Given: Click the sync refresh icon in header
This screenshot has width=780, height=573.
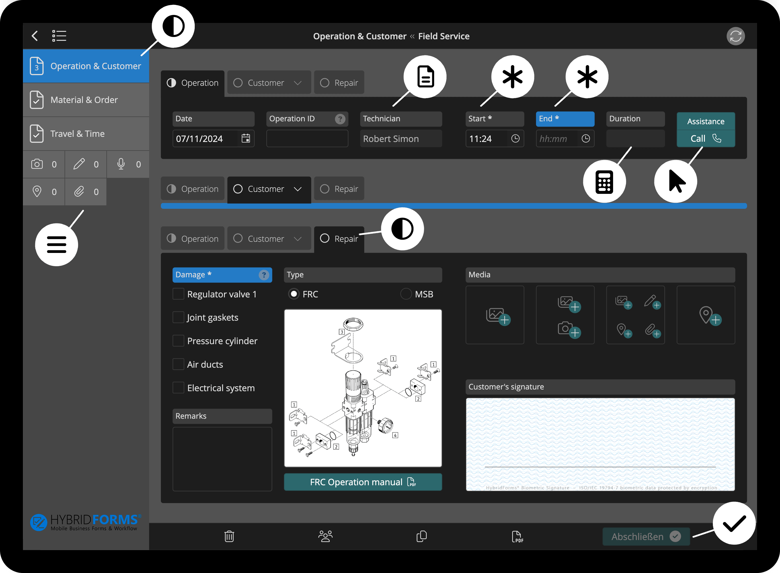Looking at the screenshot, I should click(x=736, y=36).
